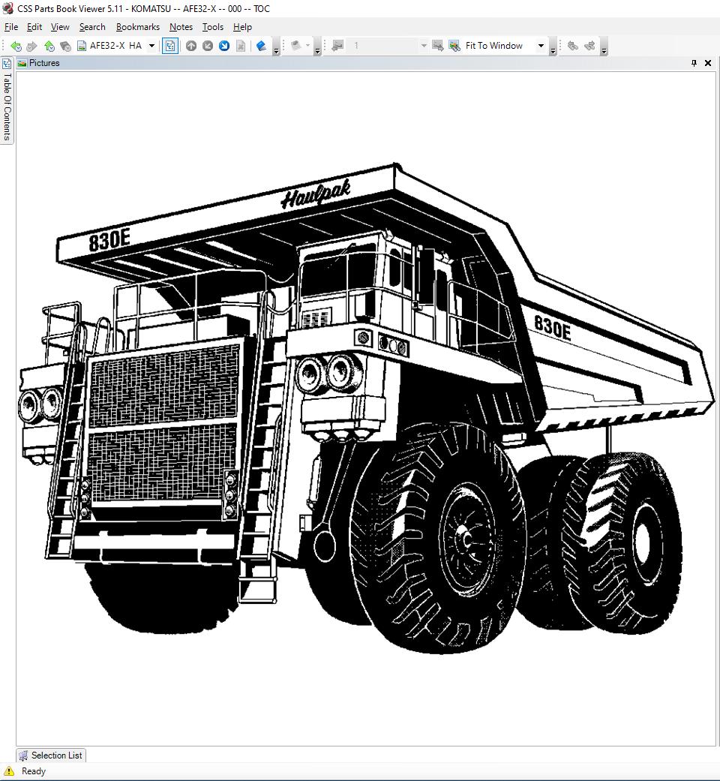Expand the Table Of Contents side panel
720x781 pixels.
point(7,101)
